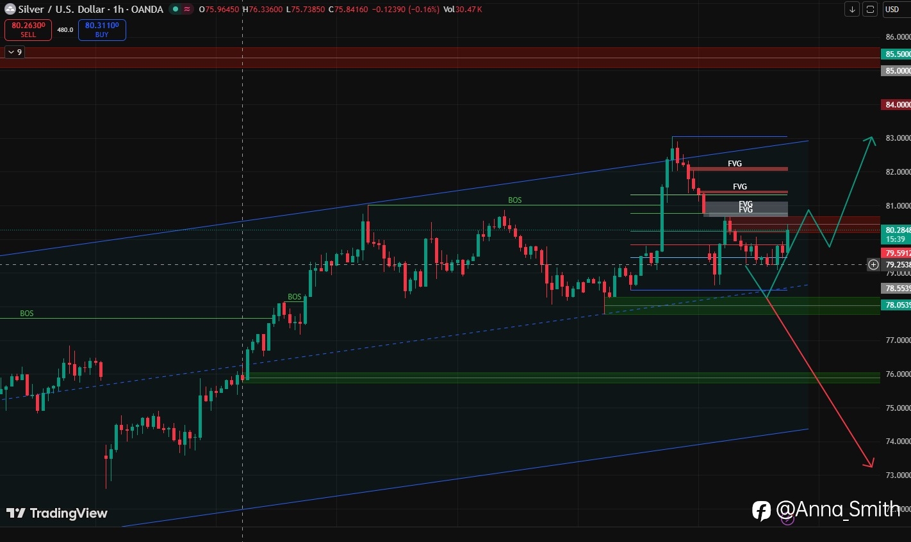Click the 74.0000 price scale value
The width and height of the screenshot is (911, 542).
[x=898, y=442]
